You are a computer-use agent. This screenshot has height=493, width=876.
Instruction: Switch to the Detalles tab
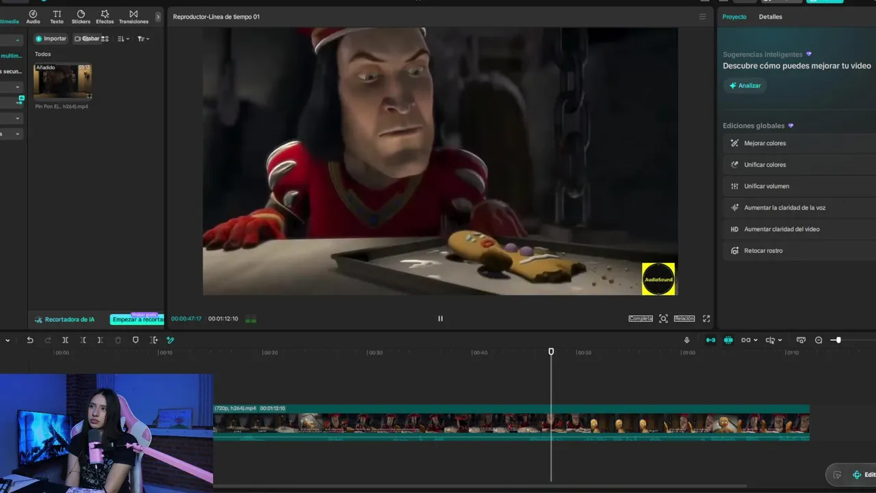(771, 16)
